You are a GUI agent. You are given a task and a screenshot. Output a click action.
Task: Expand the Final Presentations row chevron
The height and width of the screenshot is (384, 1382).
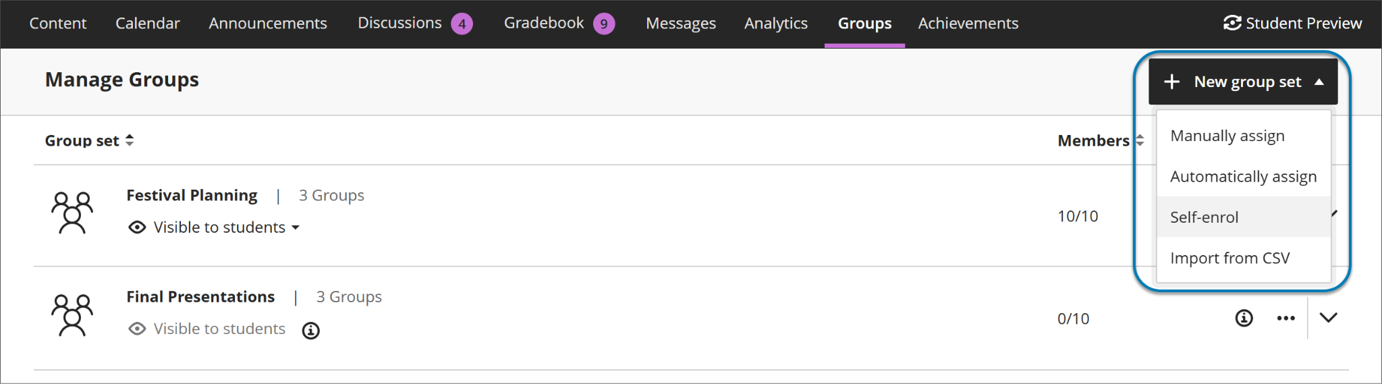1328,318
